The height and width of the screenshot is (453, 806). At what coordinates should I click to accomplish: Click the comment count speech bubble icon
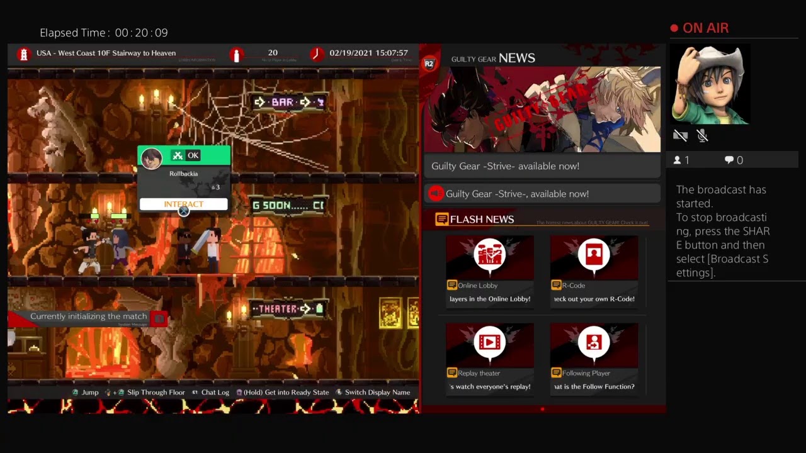[x=729, y=160]
